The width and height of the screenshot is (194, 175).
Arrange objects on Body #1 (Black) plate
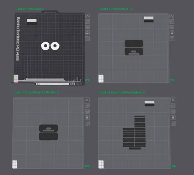[87, 112]
